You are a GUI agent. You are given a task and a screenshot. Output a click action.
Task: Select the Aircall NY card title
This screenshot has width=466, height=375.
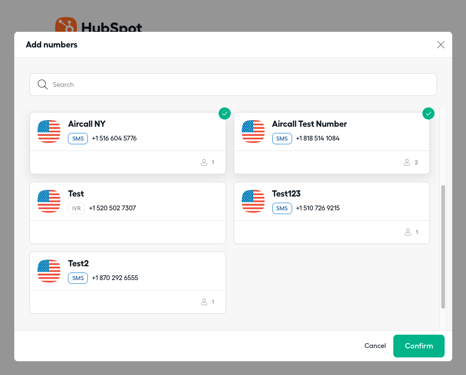tap(87, 124)
